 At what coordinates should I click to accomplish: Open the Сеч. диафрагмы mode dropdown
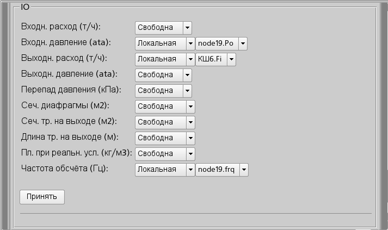164,106
